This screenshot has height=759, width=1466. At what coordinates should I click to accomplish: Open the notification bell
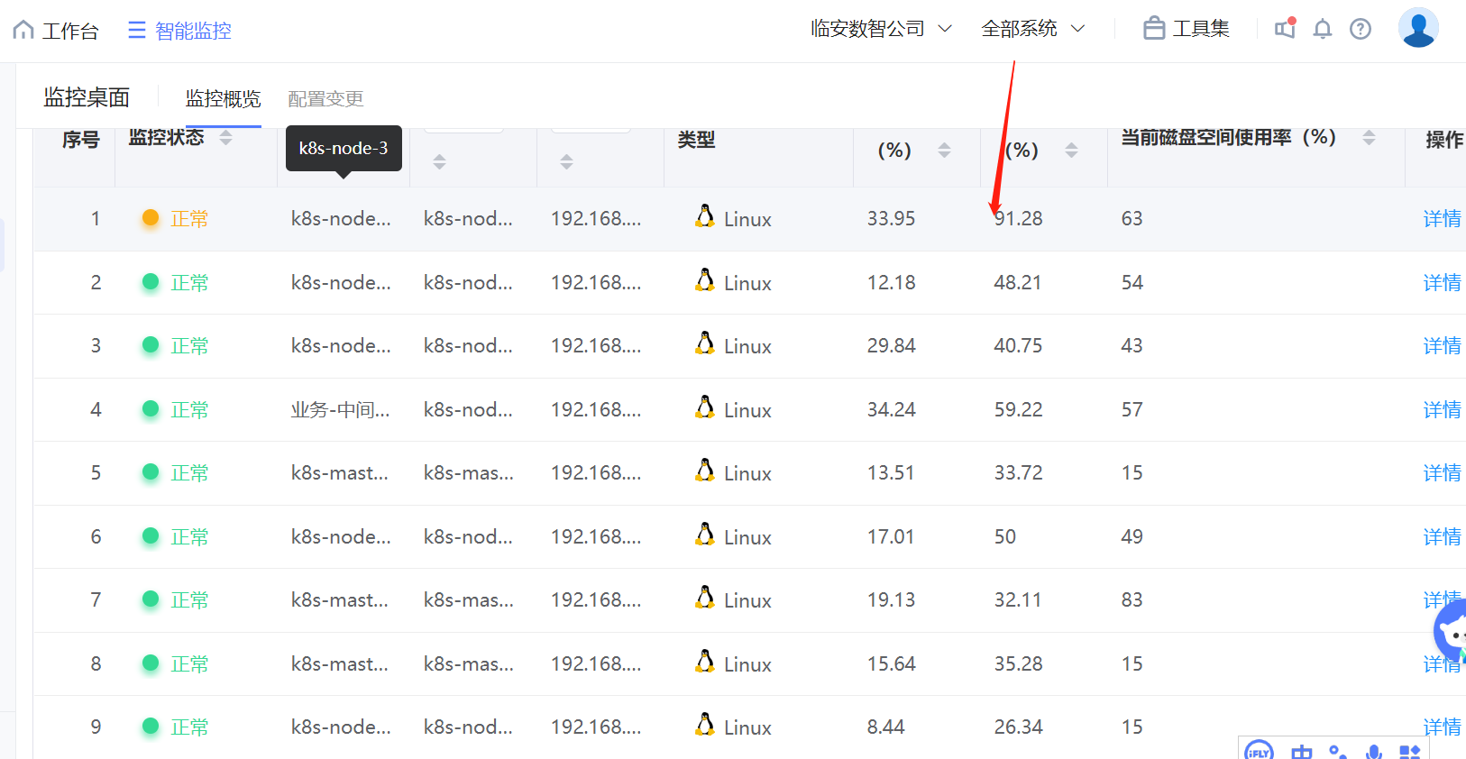pos(1323,29)
